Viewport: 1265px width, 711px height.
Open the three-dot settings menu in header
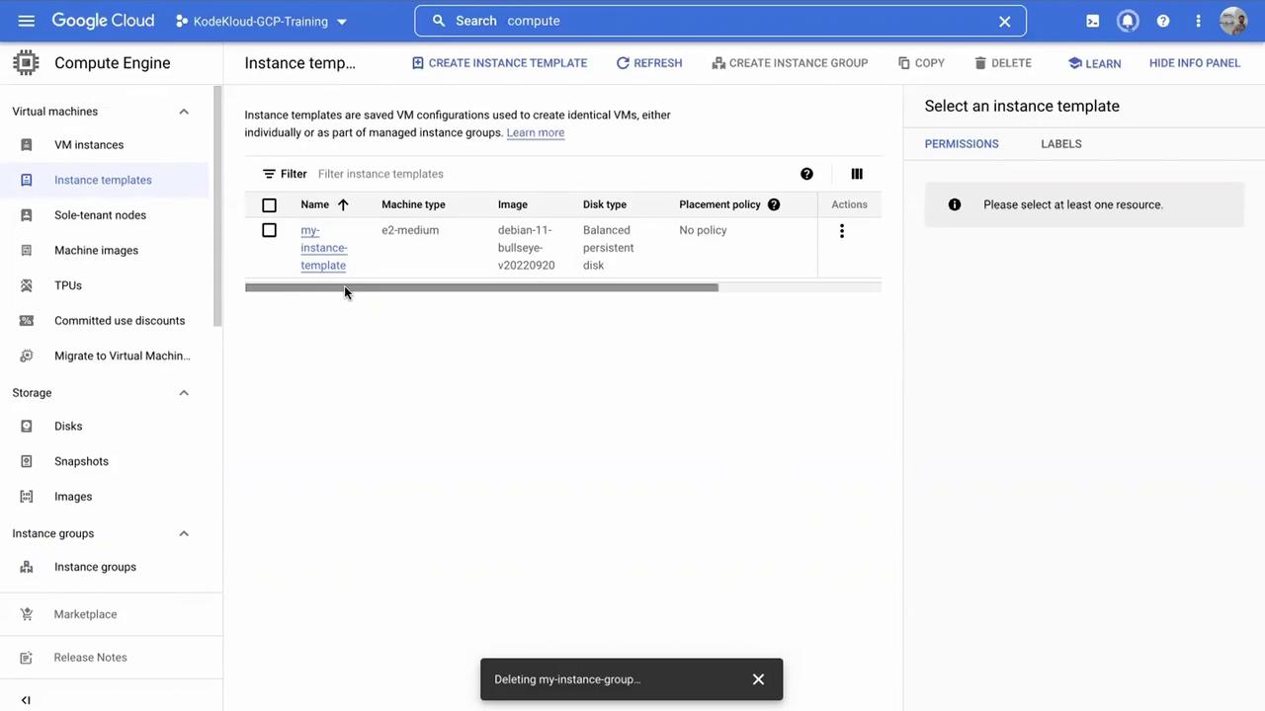[x=1198, y=21]
